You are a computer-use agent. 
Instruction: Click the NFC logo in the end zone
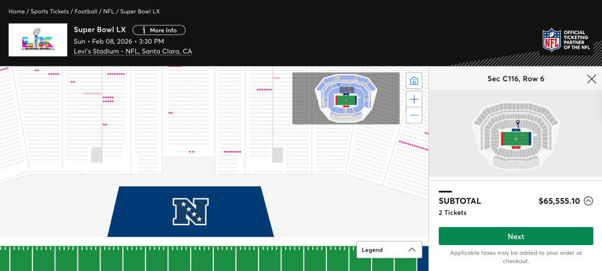[190, 211]
